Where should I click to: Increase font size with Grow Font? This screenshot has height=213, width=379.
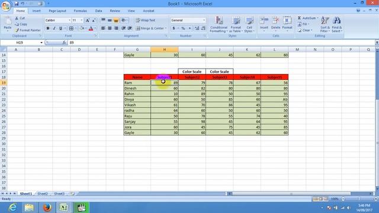[88, 20]
